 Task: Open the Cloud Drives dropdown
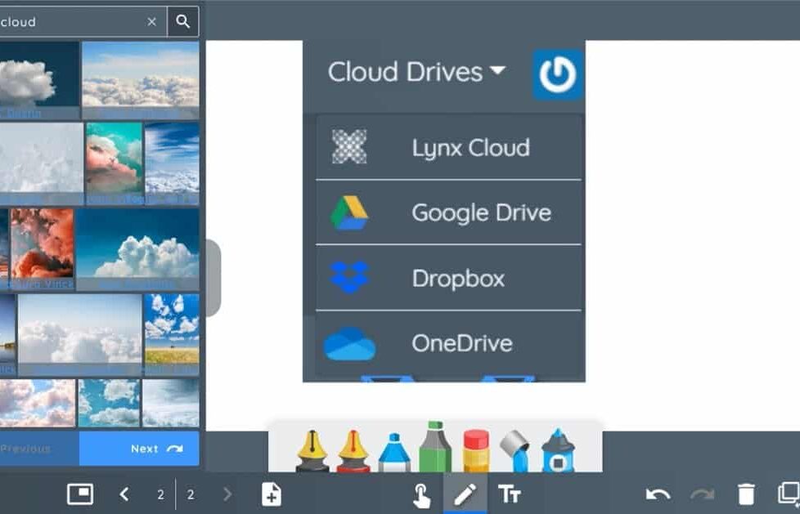click(416, 72)
